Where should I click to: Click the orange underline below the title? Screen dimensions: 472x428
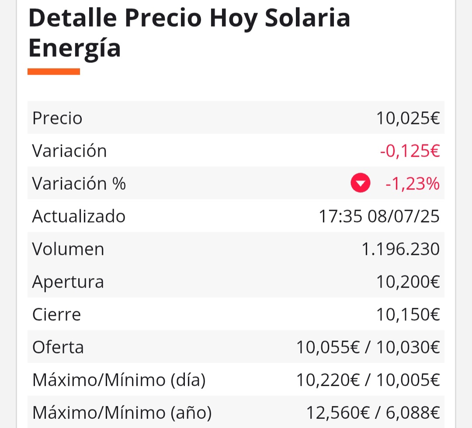click(x=54, y=72)
